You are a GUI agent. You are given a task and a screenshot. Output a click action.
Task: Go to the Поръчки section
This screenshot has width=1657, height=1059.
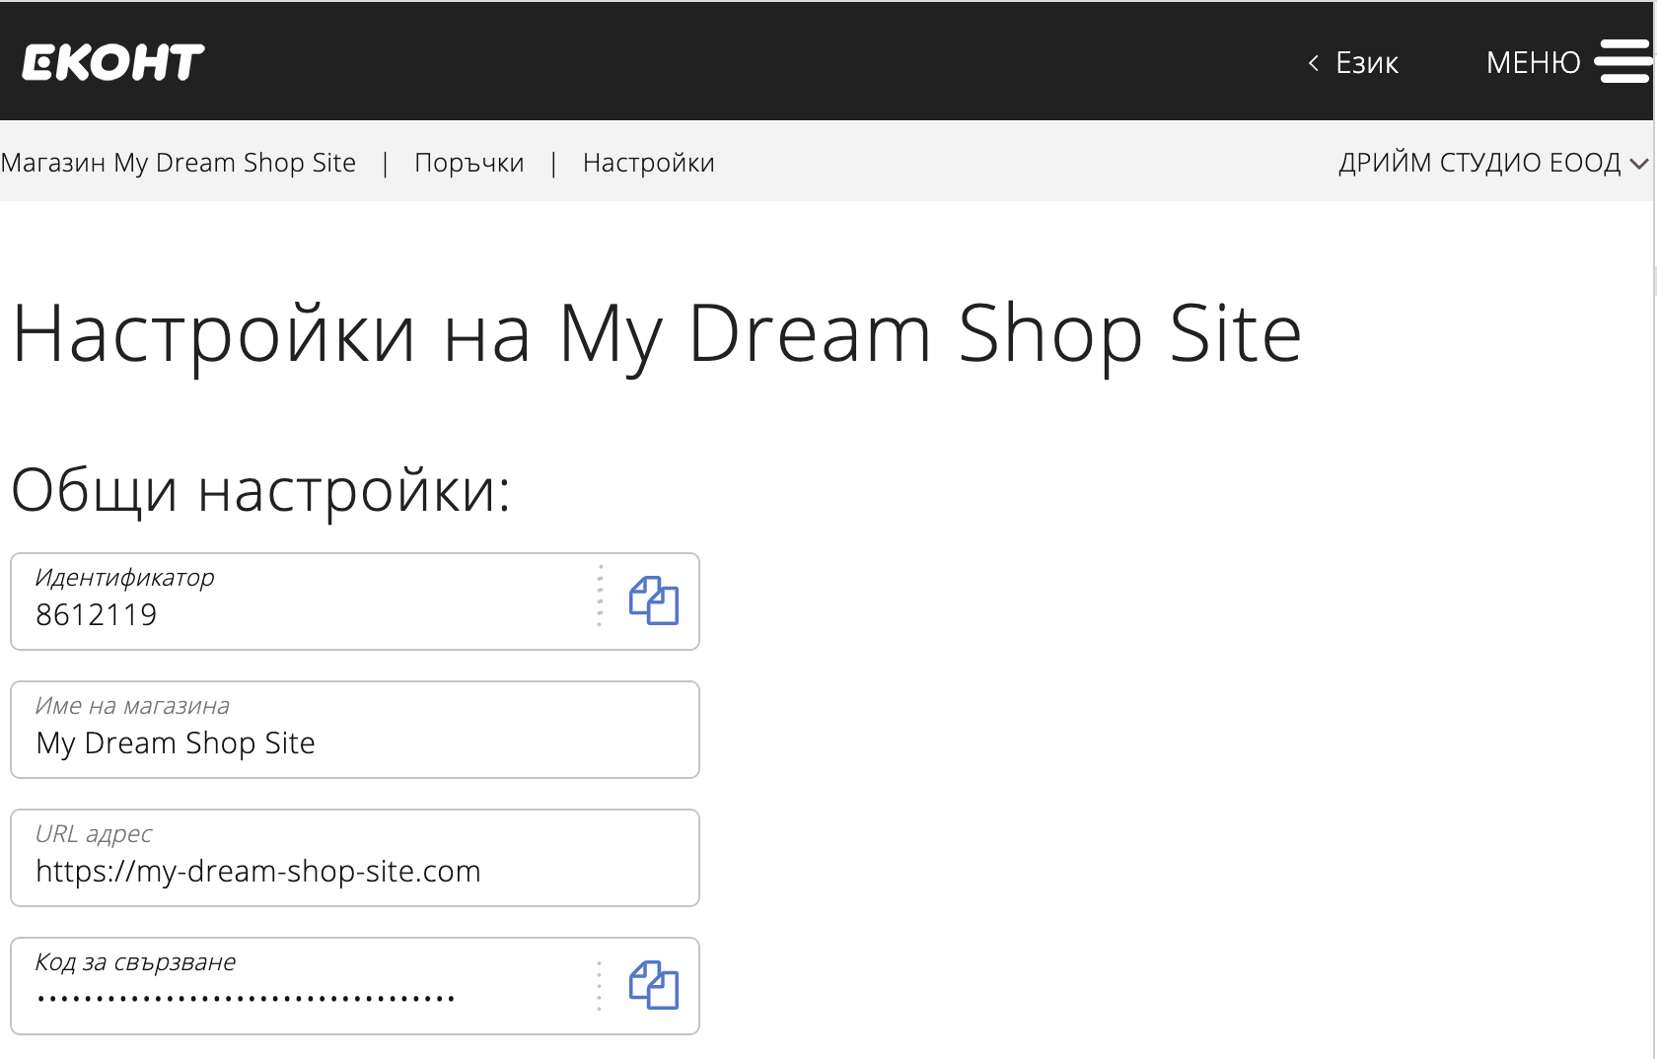(469, 163)
